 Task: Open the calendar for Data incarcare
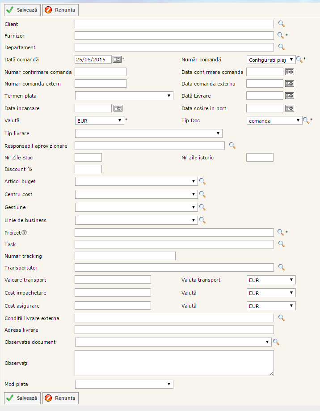coord(118,108)
